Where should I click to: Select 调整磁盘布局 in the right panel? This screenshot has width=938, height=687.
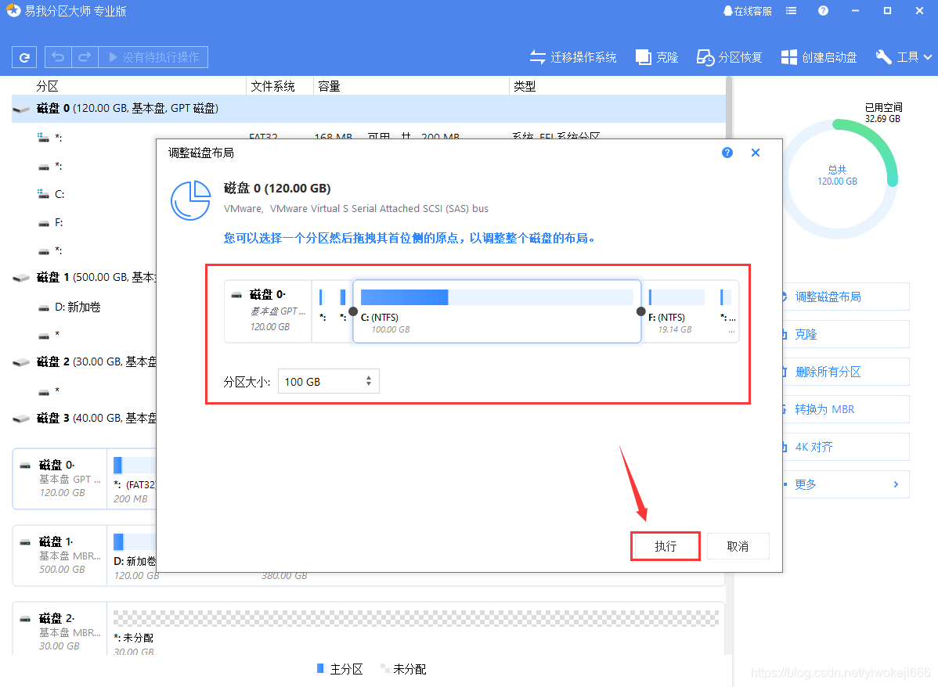(x=846, y=296)
